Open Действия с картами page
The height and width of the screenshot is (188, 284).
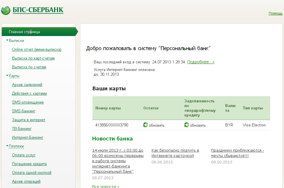coord(29,94)
